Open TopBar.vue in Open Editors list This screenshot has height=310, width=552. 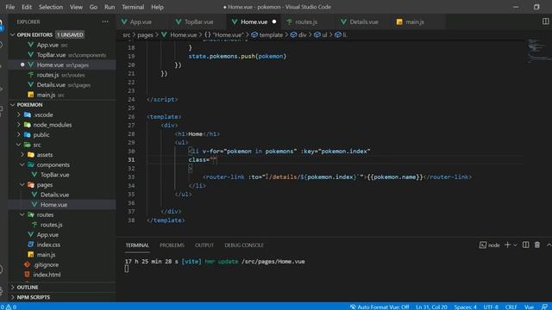[62, 55]
